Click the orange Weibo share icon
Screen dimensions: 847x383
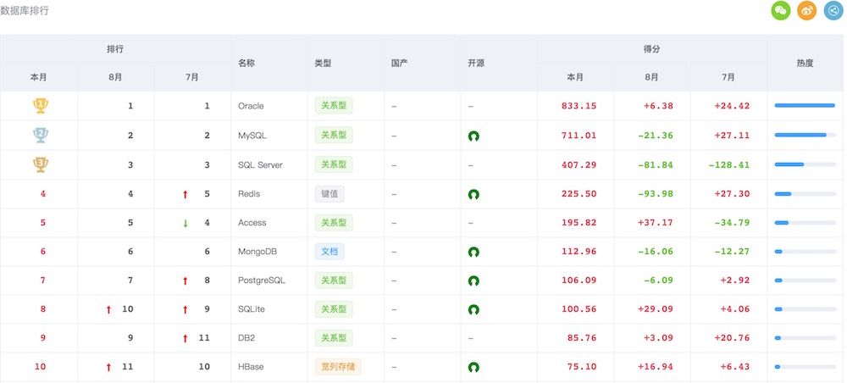point(807,11)
